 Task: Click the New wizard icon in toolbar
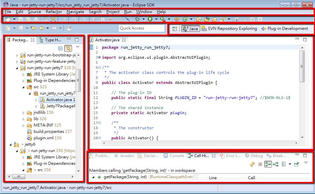(8, 19)
